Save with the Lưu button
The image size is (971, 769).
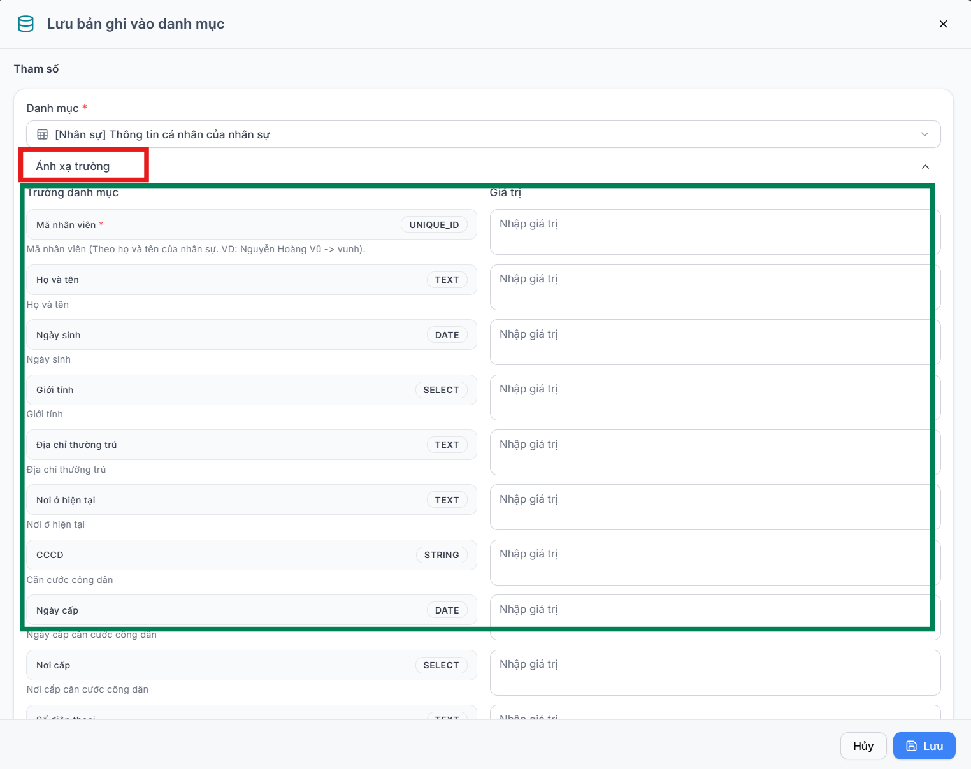[x=924, y=746]
